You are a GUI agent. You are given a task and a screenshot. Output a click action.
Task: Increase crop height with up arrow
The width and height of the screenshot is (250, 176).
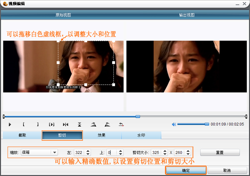point(188,151)
